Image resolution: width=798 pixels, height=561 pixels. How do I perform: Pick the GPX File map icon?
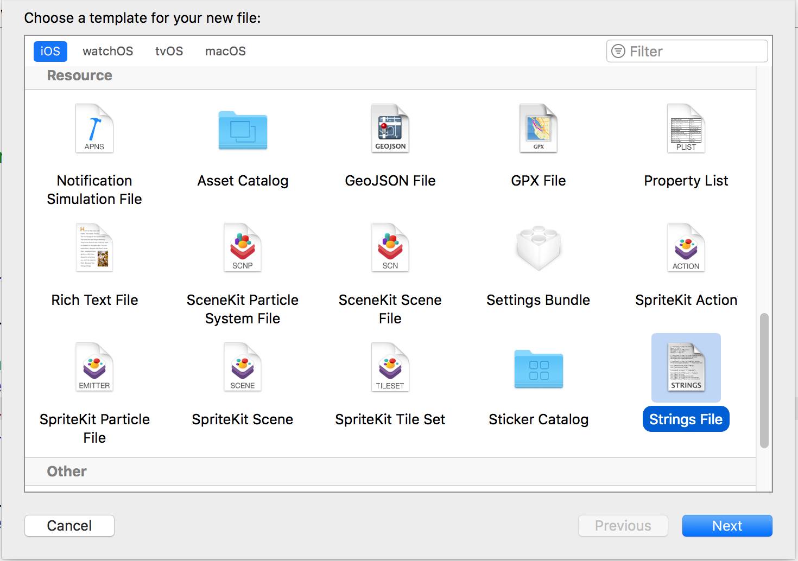click(x=539, y=129)
